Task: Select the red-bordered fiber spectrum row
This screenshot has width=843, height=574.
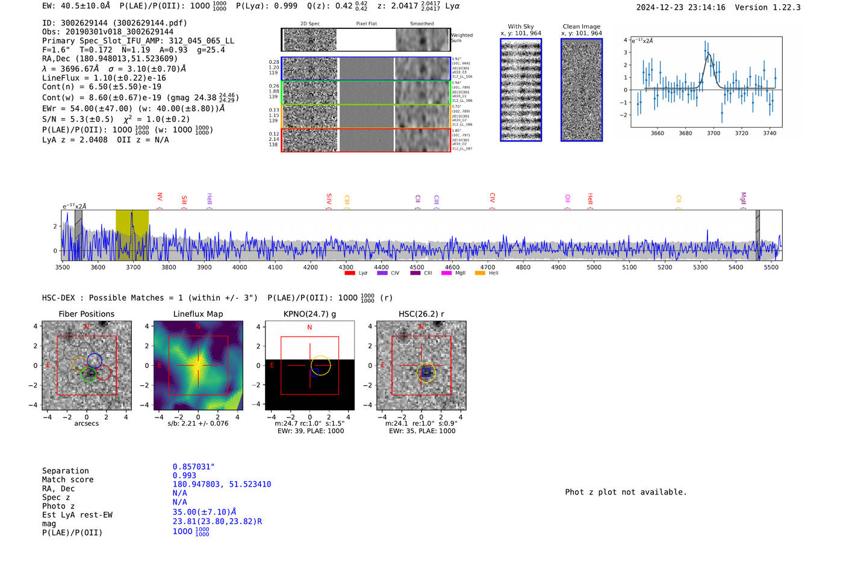Action: click(x=366, y=140)
